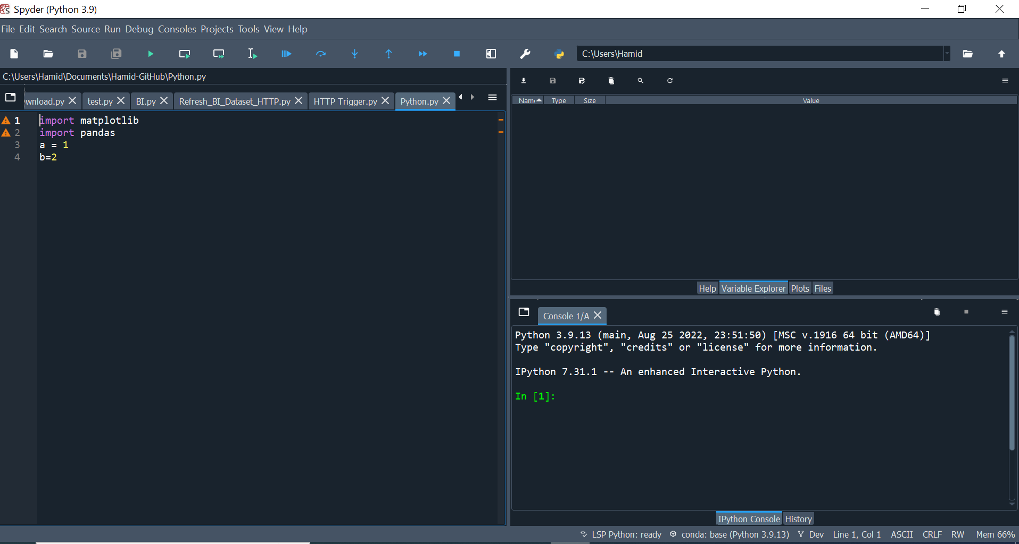Open the PYTHONPATH manager
The width and height of the screenshot is (1019, 544).
559,54
